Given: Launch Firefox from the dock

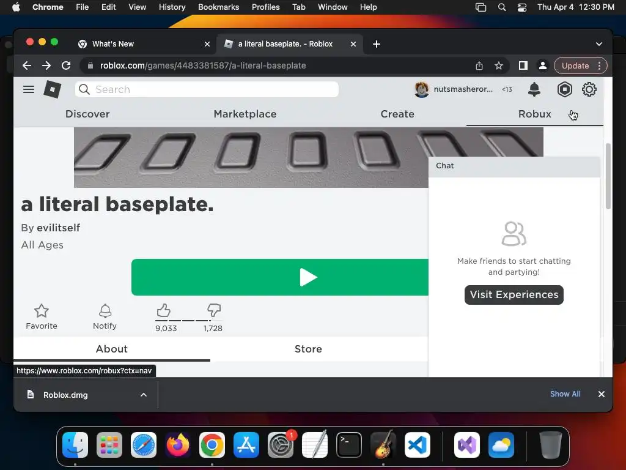Looking at the screenshot, I should click(x=178, y=445).
